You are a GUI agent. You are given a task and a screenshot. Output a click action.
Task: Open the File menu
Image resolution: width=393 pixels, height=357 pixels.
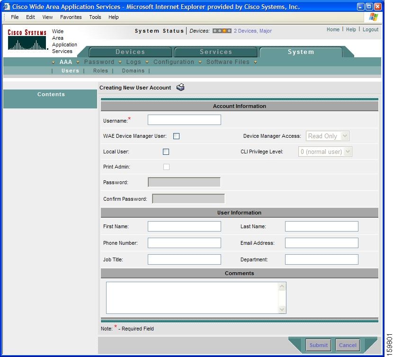pyautogui.click(x=15, y=17)
